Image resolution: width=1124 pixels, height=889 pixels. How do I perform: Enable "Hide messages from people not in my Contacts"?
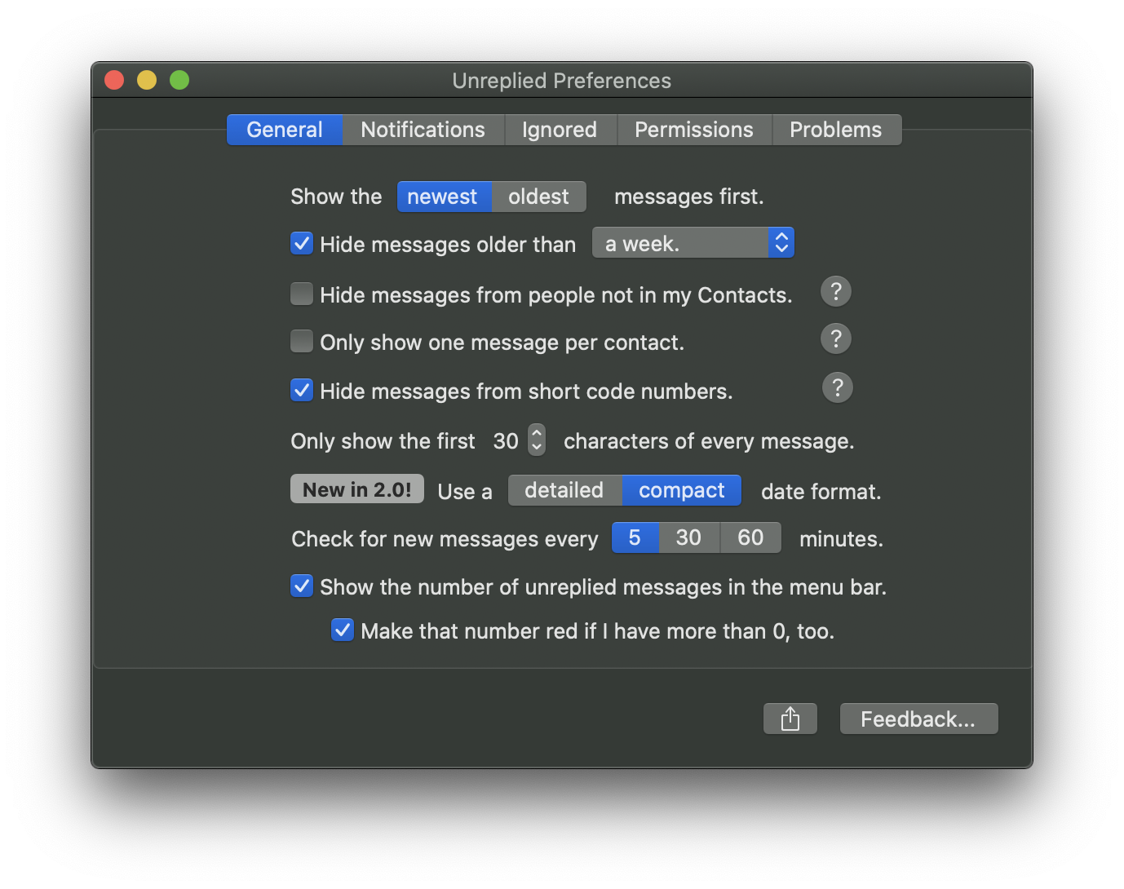[x=301, y=294]
